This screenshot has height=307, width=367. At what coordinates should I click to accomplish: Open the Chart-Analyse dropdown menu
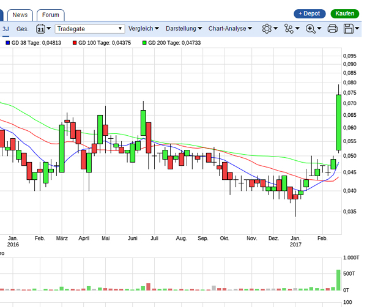coord(230,29)
